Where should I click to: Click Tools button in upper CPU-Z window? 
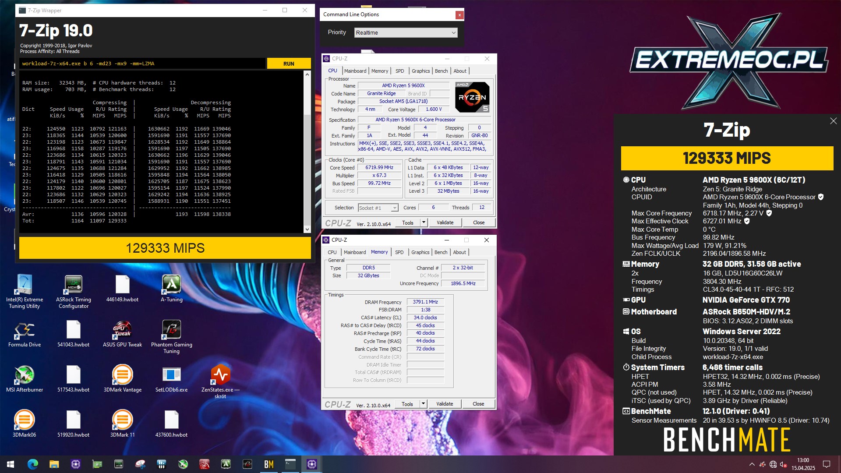click(408, 222)
